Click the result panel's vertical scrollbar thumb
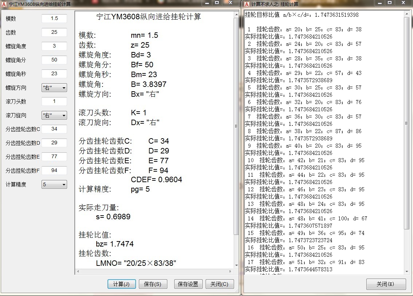The height and width of the screenshot is (296, 413). coord(236,126)
